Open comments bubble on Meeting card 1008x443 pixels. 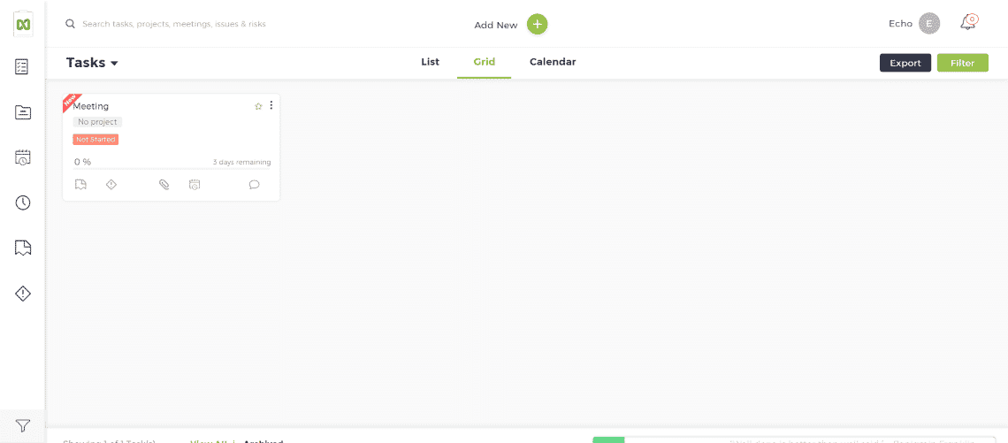pos(254,185)
